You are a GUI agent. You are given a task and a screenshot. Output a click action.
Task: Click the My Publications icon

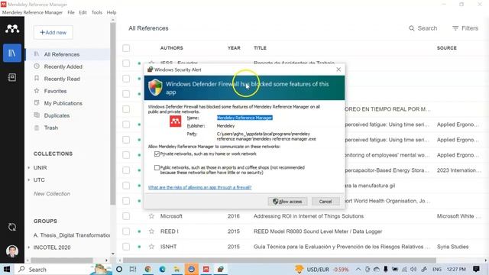pos(37,103)
